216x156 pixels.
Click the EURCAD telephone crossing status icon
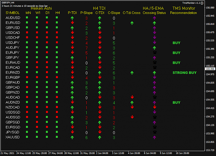point(155,67)
